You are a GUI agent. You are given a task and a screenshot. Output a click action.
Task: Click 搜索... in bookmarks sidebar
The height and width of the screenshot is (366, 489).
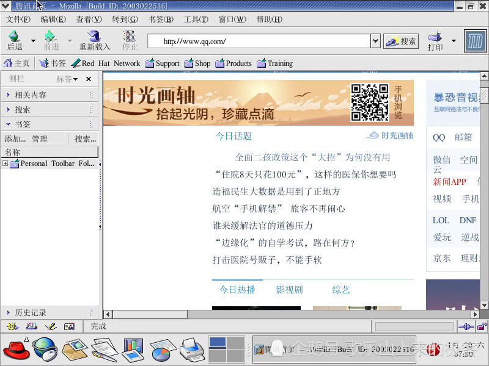[x=85, y=139]
